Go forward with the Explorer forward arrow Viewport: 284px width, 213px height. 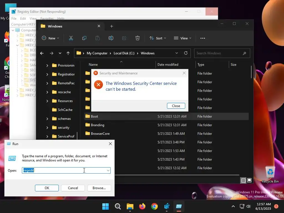[x=51, y=53]
